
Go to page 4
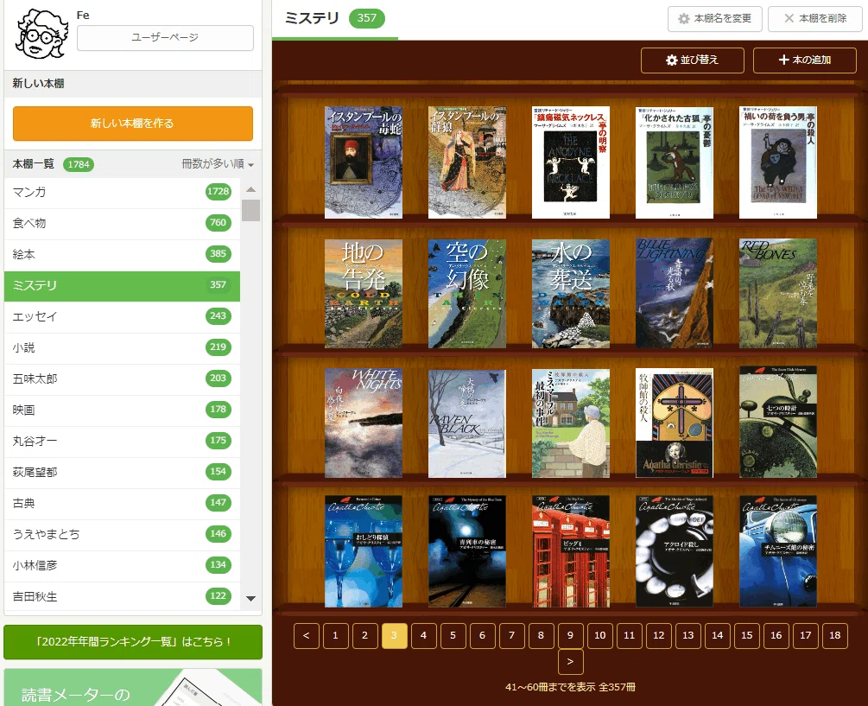[423, 636]
